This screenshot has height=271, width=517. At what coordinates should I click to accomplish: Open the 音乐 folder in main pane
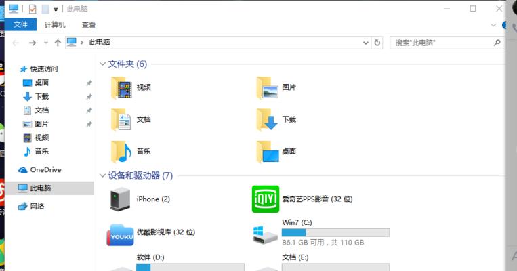[x=131, y=152]
